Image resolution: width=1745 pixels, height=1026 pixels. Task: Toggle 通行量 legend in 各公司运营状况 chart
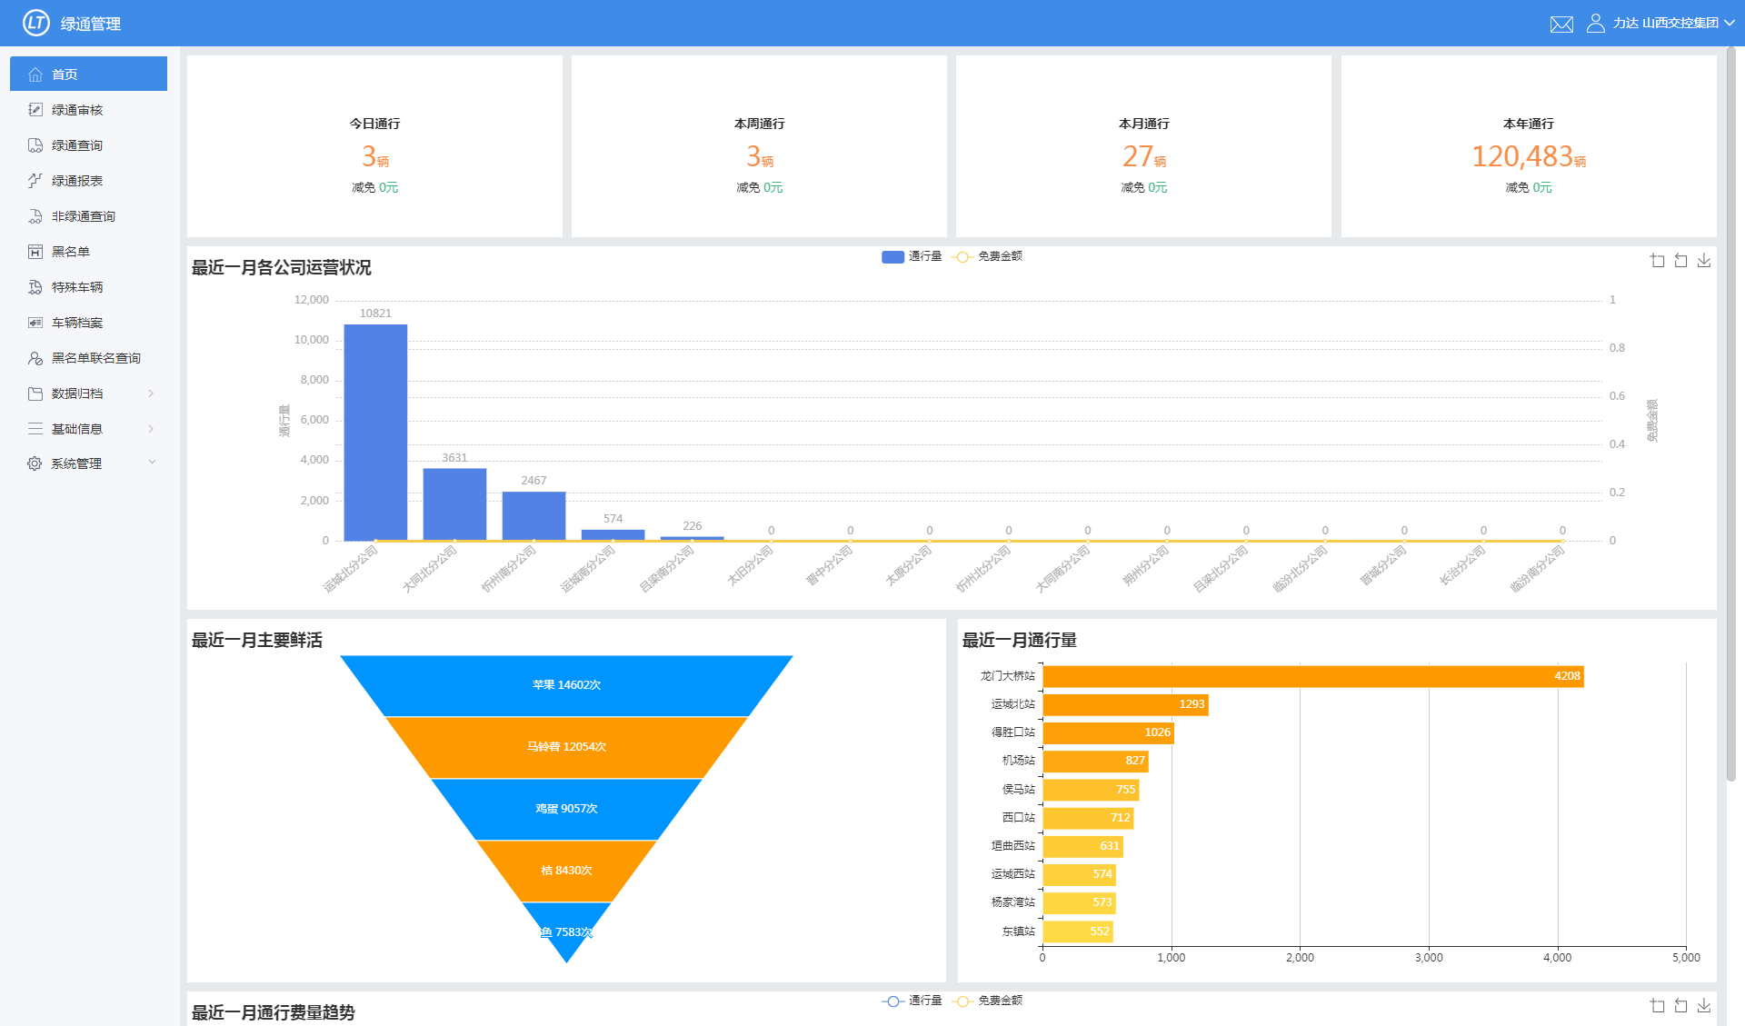point(912,256)
